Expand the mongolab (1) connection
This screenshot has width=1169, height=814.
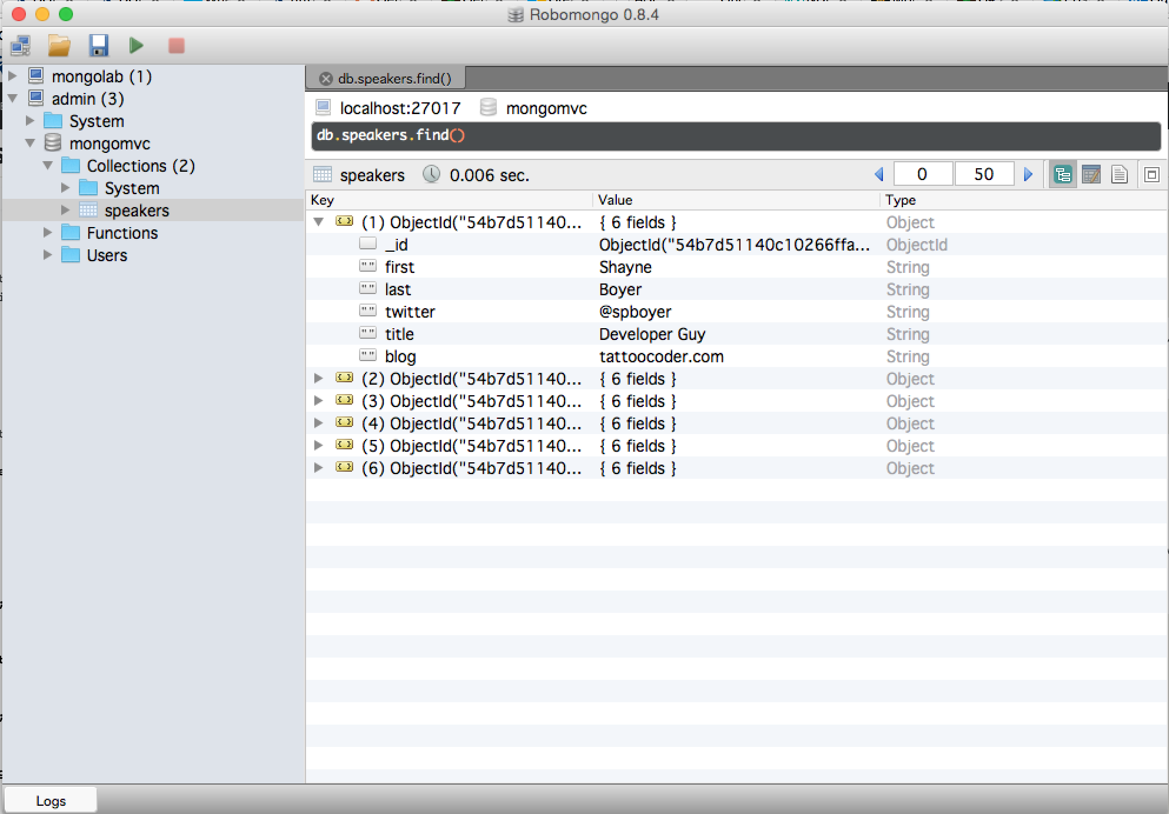[12, 76]
